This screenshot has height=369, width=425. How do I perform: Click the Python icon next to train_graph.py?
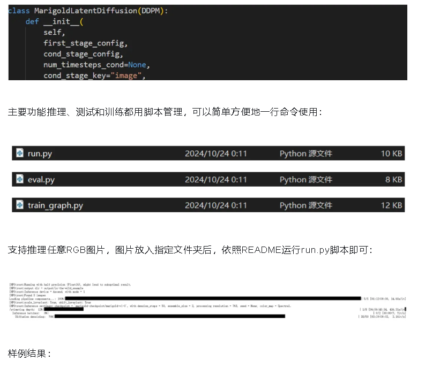pos(20,205)
